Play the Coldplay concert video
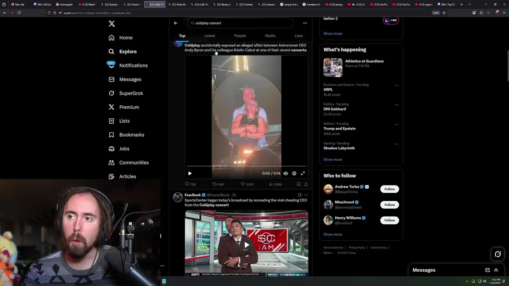The height and width of the screenshot is (286, 509). click(x=190, y=173)
